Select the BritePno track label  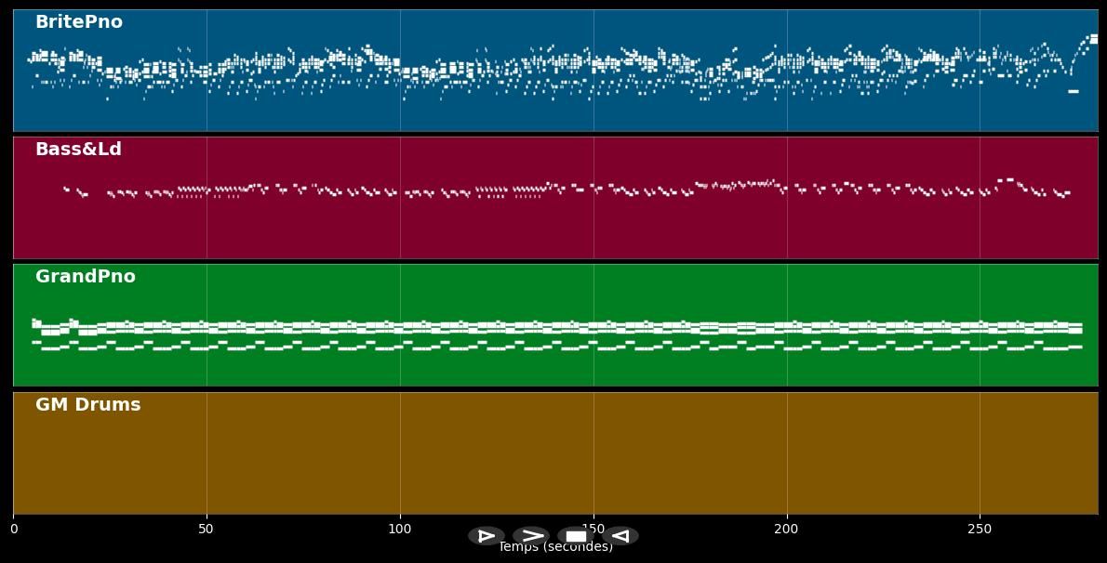pyautogui.click(x=79, y=22)
